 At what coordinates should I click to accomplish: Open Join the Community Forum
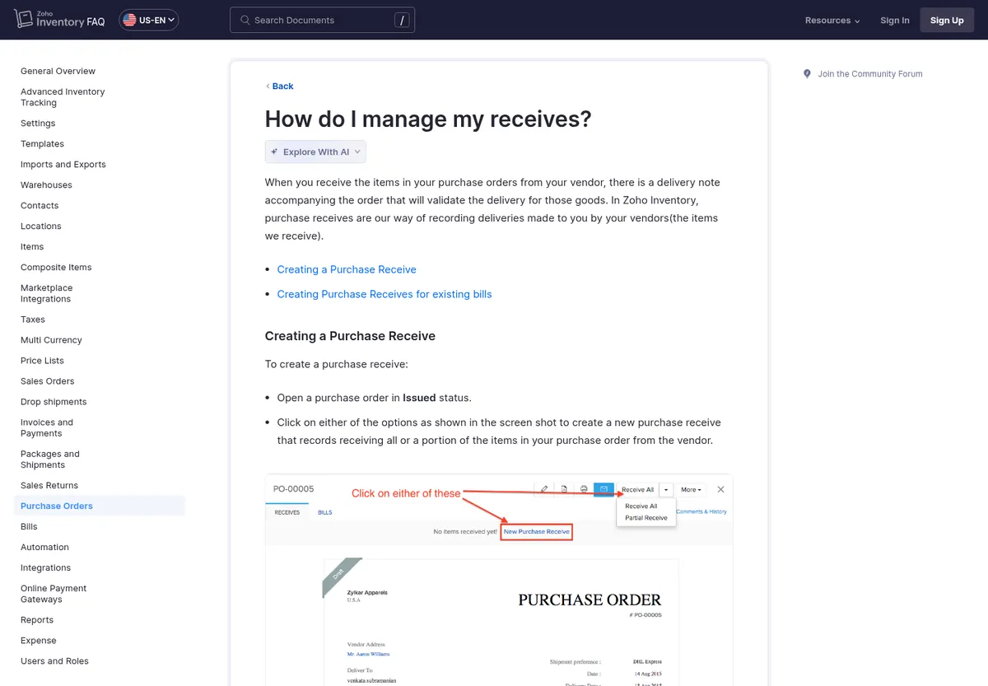point(870,74)
